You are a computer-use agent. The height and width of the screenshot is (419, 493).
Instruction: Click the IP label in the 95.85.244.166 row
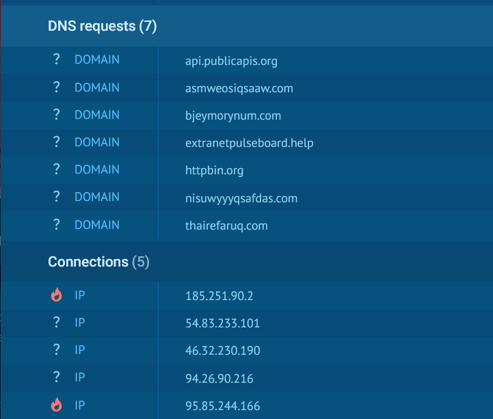pos(80,405)
